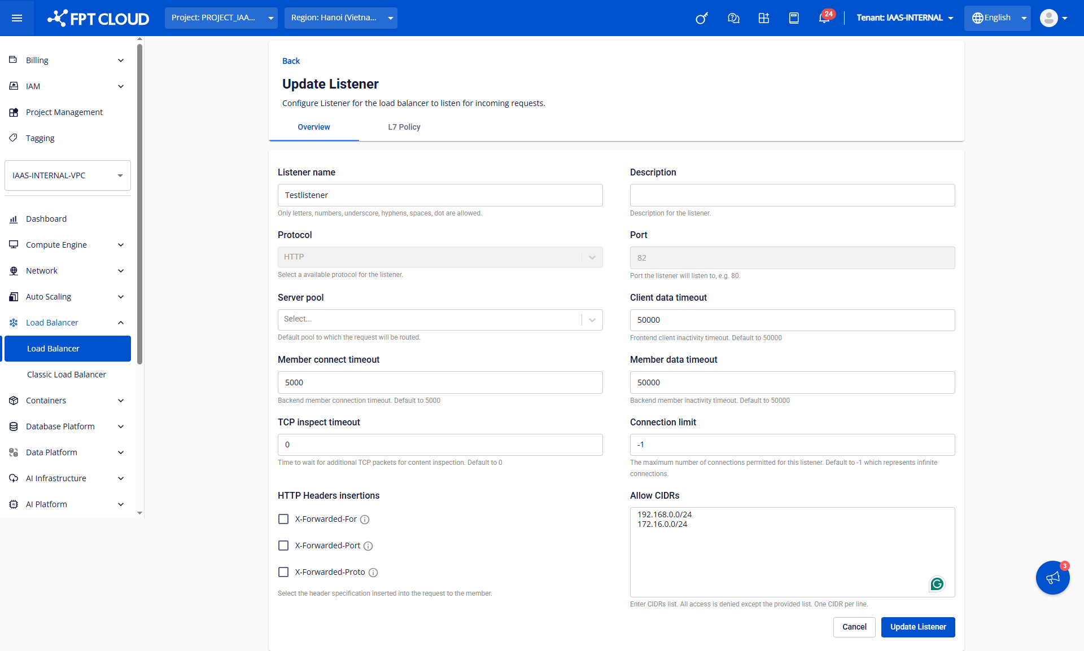Enable the X-Forwarded-Port checkbox
Image resolution: width=1084 pixels, height=651 pixels.
pos(283,546)
